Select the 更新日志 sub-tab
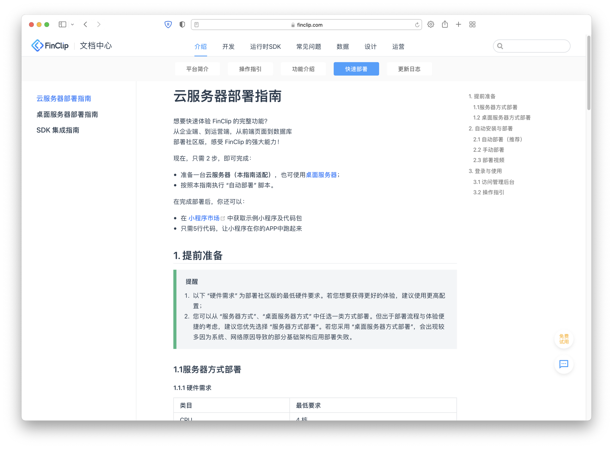The image size is (613, 449). tap(409, 69)
